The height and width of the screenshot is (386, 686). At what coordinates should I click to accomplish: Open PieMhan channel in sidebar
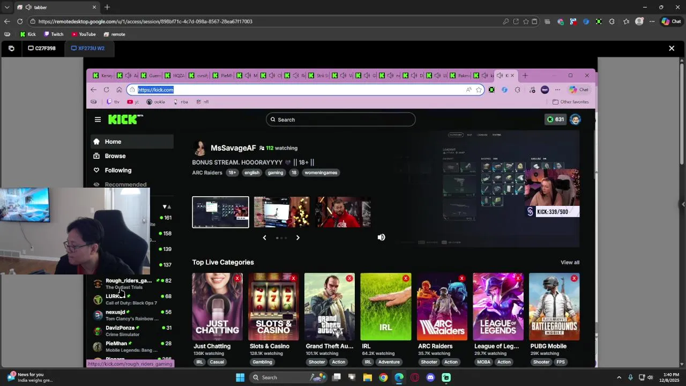click(x=132, y=346)
